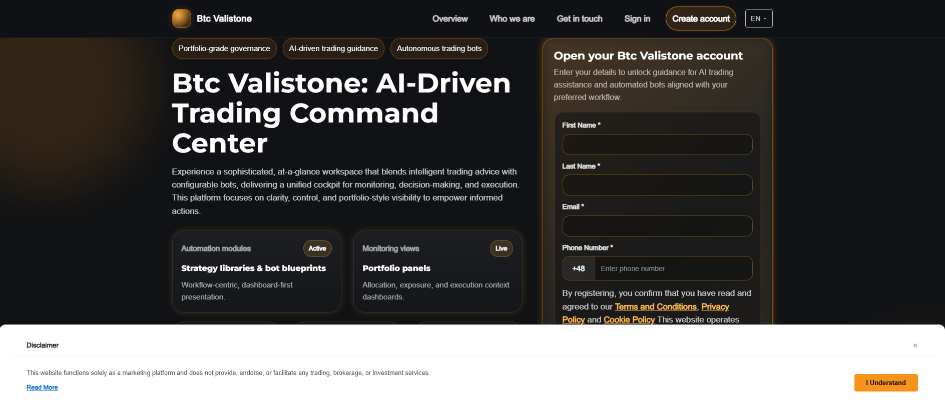The height and width of the screenshot is (409, 945).
Task: Close the Disclaimer banner with the X
Action: (915, 345)
